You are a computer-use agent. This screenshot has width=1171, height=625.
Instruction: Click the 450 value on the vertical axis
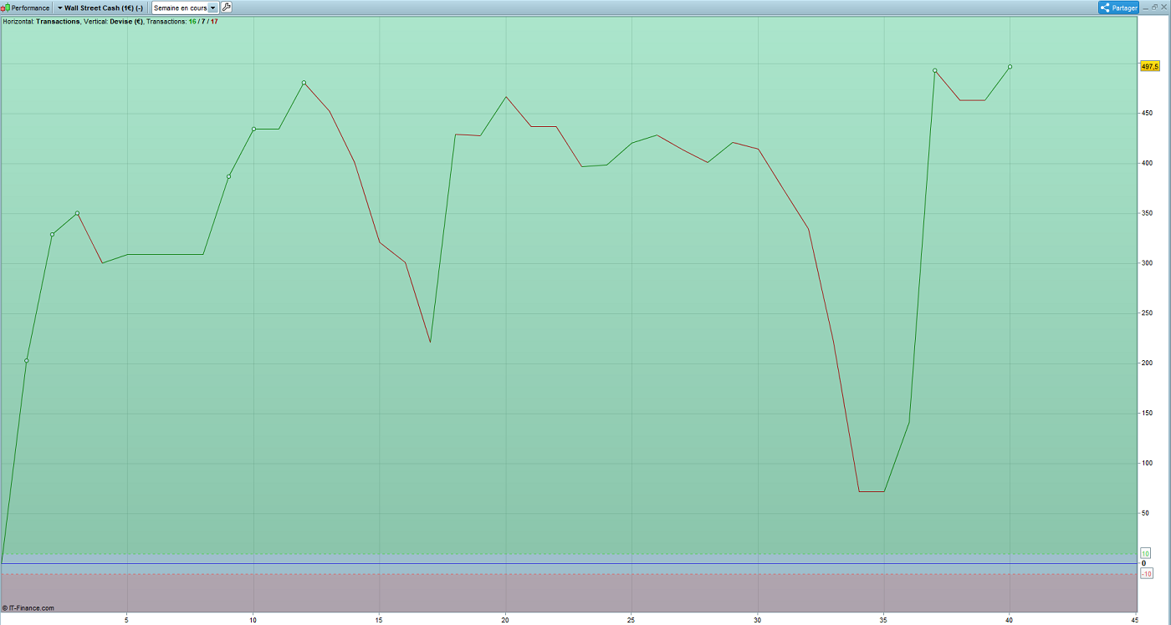1148,114
